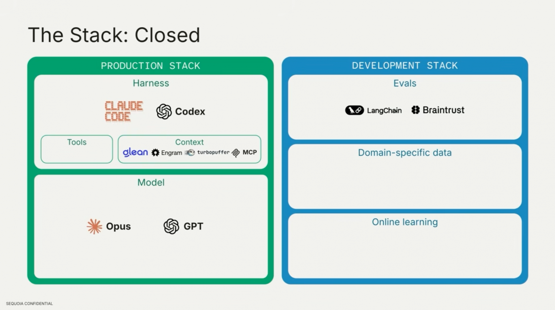
Task: Click the turbopuffer fish icon
Action: [190, 153]
